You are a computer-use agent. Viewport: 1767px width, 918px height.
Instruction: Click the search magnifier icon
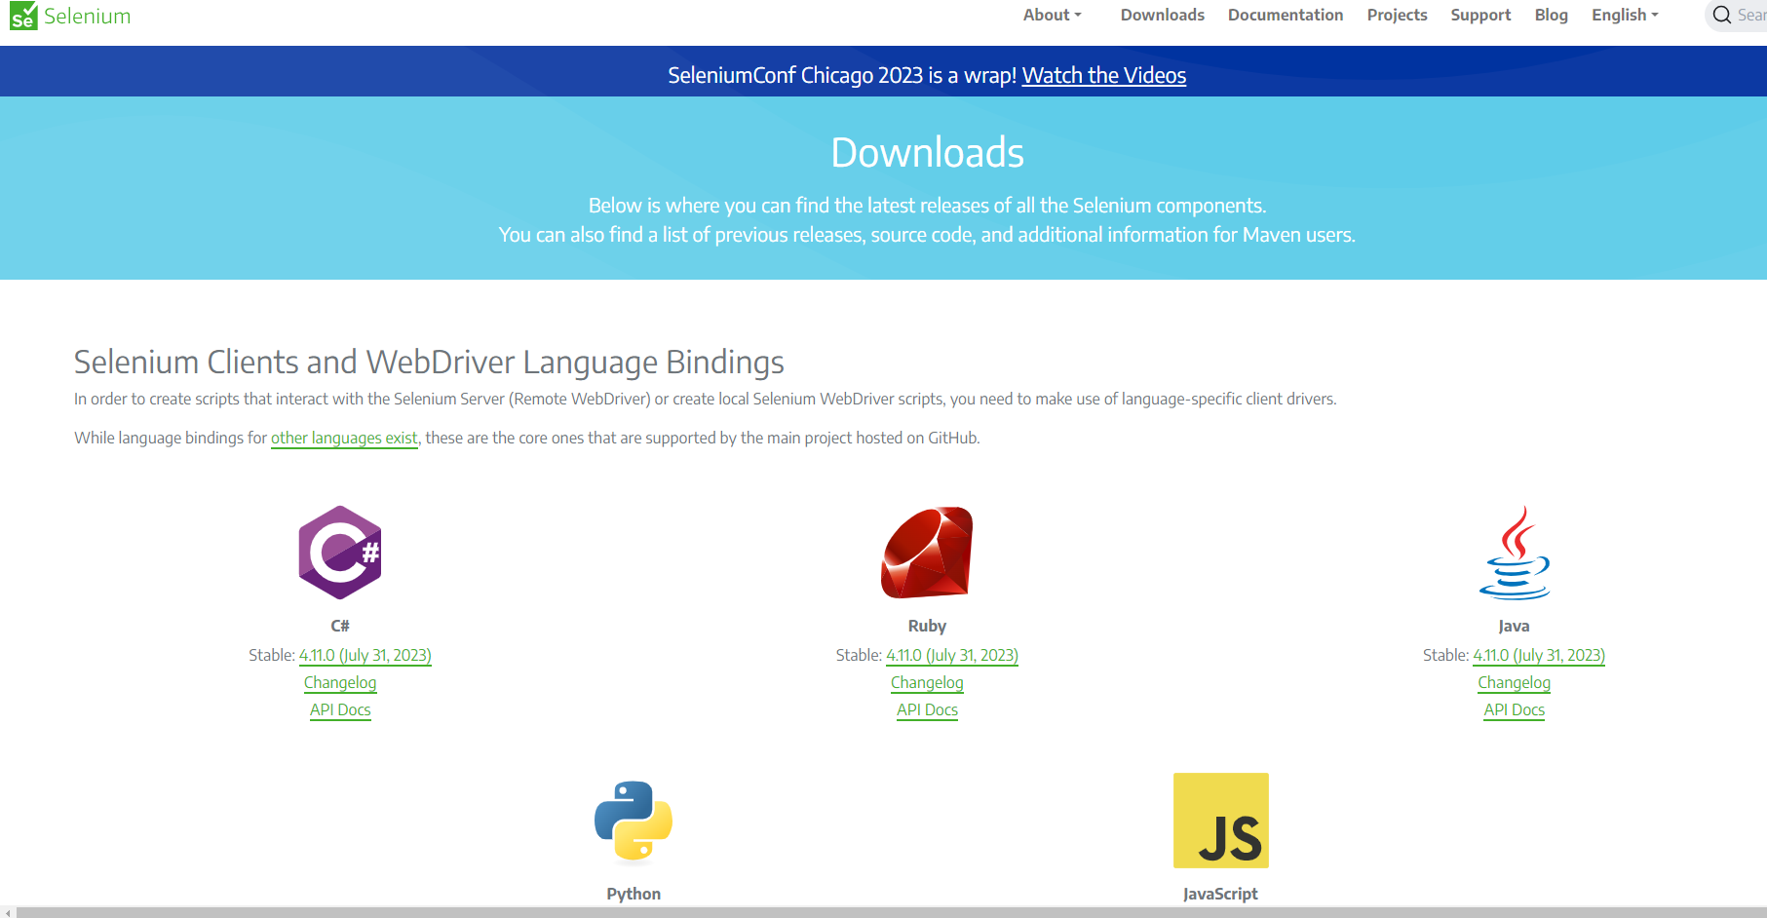pyautogui.click(x=1722, y=15)
